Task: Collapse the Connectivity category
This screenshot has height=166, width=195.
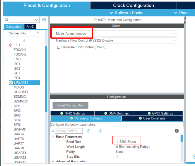Action: (x=38, y=33)
